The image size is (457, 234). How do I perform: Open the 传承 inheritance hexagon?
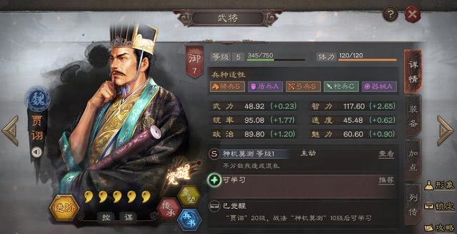(169, 209)
